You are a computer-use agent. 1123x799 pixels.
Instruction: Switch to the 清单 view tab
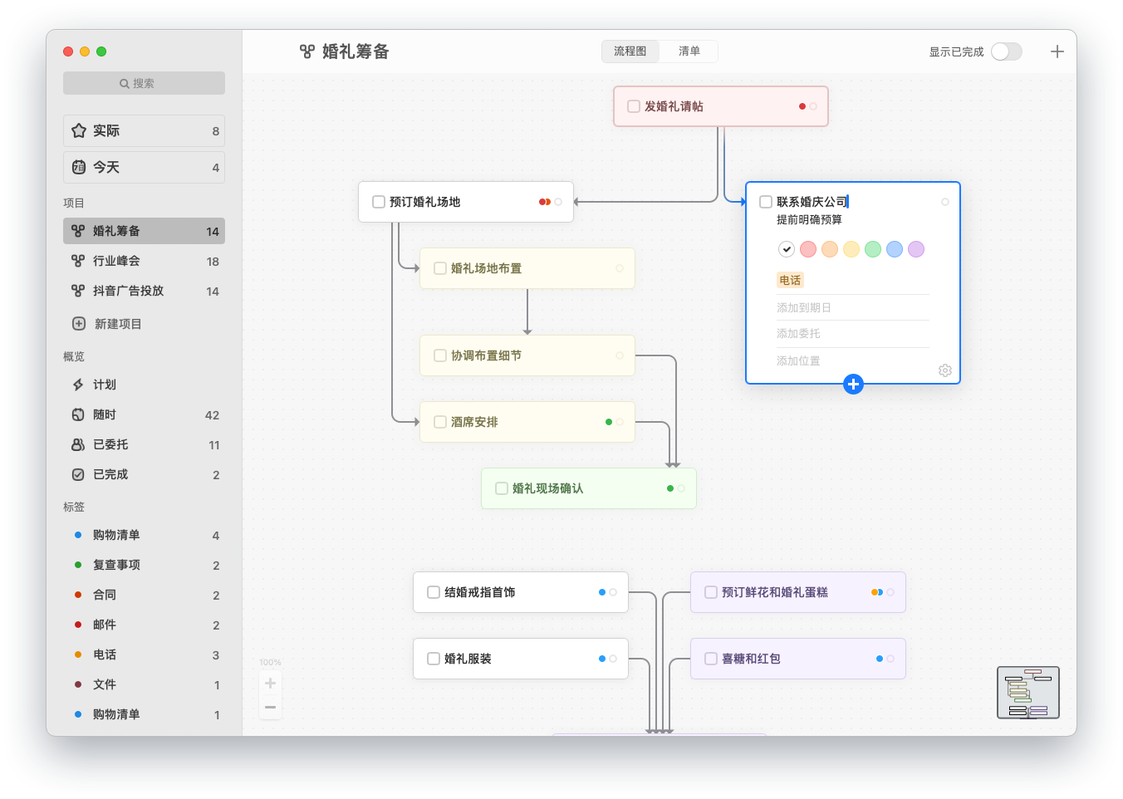[689, 51]
